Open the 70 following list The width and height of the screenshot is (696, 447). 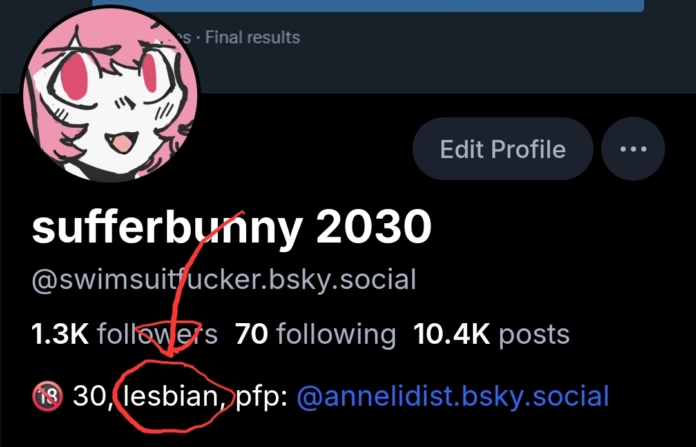tap(315, 333)
